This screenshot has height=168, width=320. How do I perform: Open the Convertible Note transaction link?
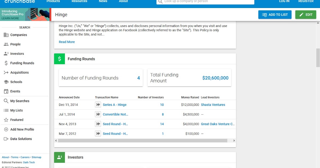coord(115,114)
